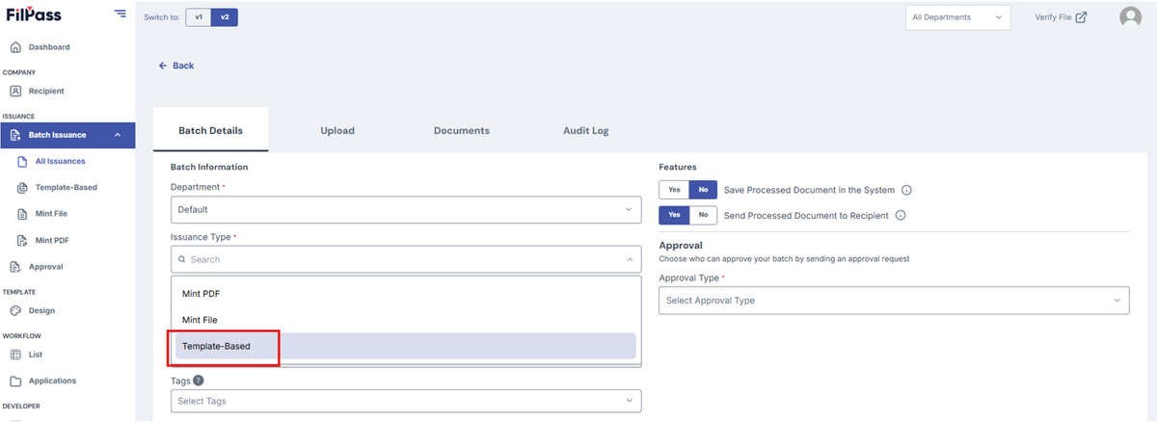Open the Select Tags dropdown
1157x422 pixels.
pos(406,401)
